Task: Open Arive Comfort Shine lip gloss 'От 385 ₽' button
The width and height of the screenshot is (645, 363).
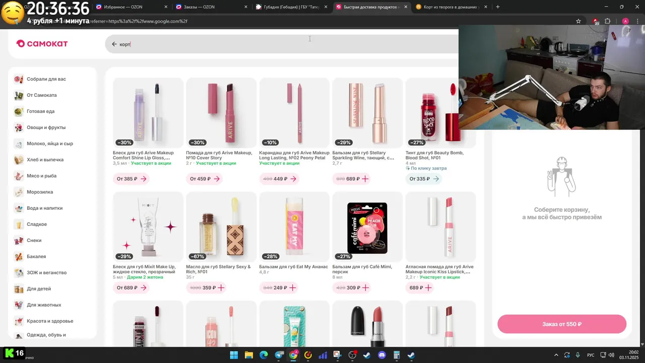Action: pyautogui.click(x=132, y=179)
